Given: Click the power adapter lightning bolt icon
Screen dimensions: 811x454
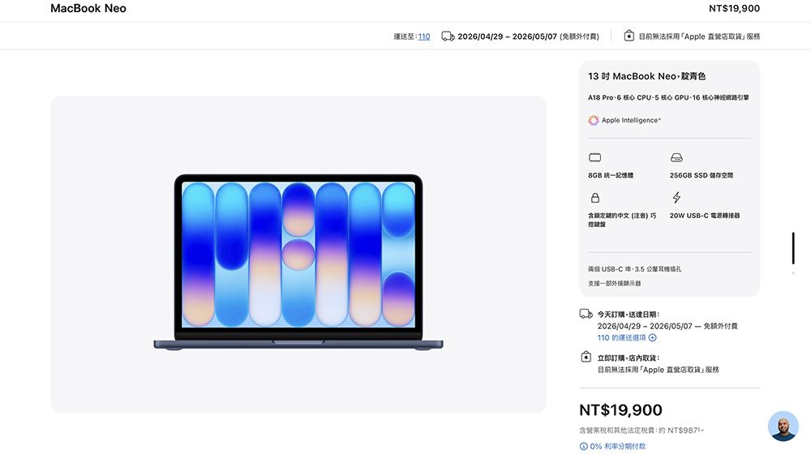Looking at the screenshot, I should coord(676,197).
